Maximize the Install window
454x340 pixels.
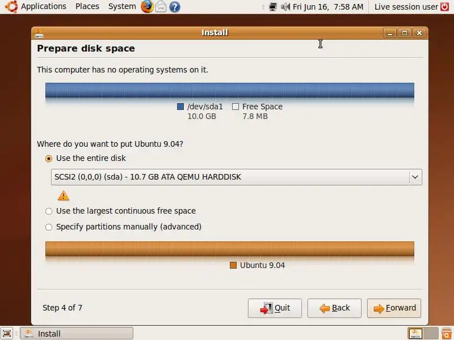(405, 33)
